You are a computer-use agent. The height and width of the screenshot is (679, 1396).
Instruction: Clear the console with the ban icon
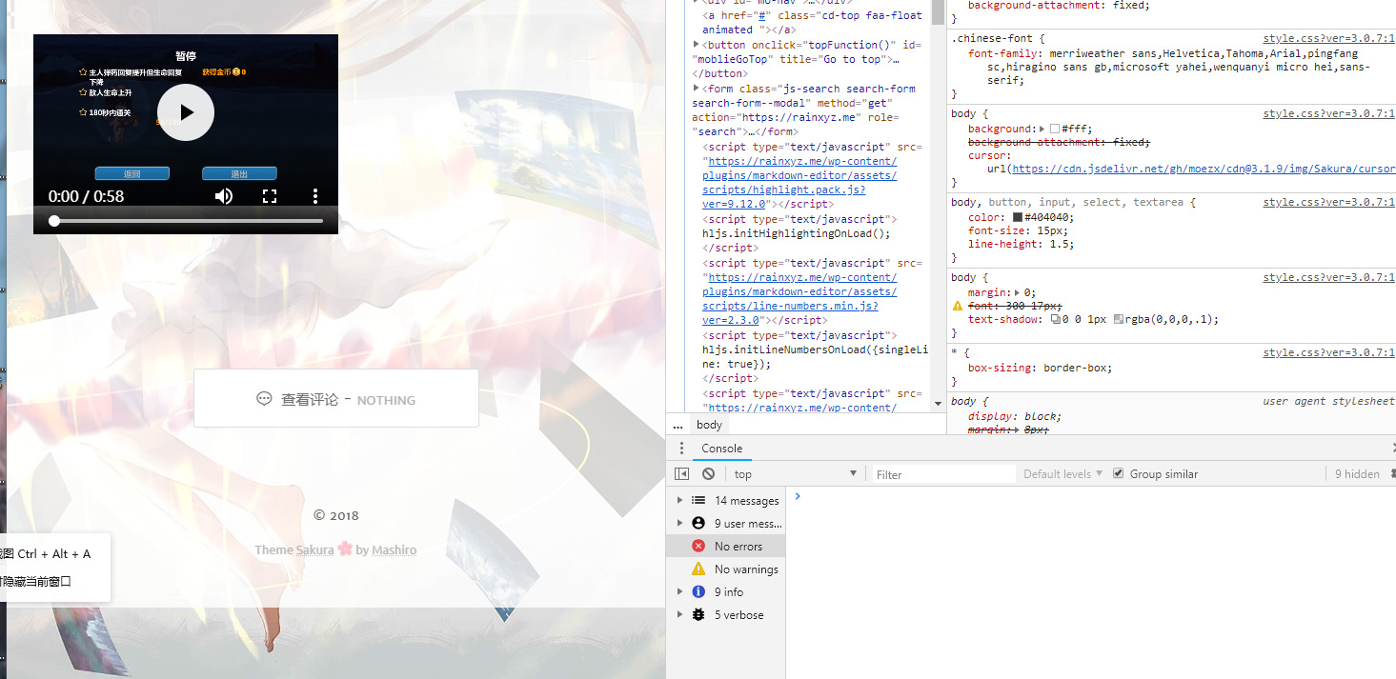(x=708, y=473)
